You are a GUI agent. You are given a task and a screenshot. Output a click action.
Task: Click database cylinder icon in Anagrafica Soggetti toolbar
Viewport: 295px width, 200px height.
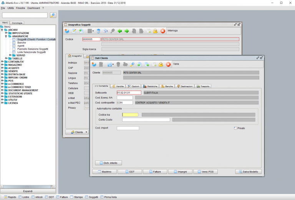pyautogui.click(x=98, y=31)
